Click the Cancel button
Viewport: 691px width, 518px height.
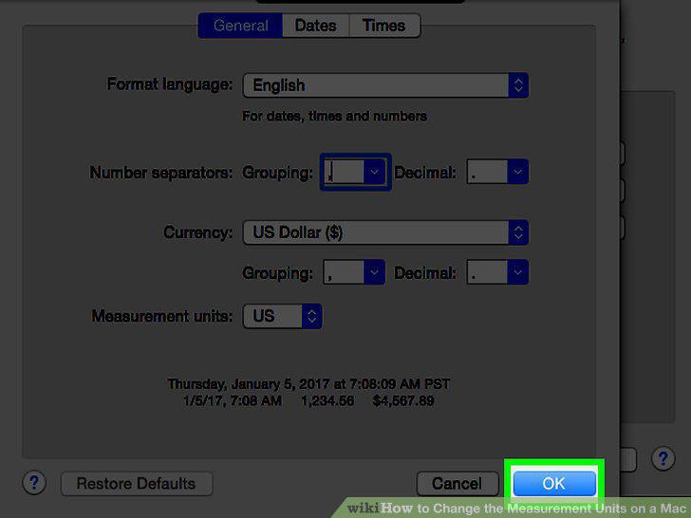457,484
